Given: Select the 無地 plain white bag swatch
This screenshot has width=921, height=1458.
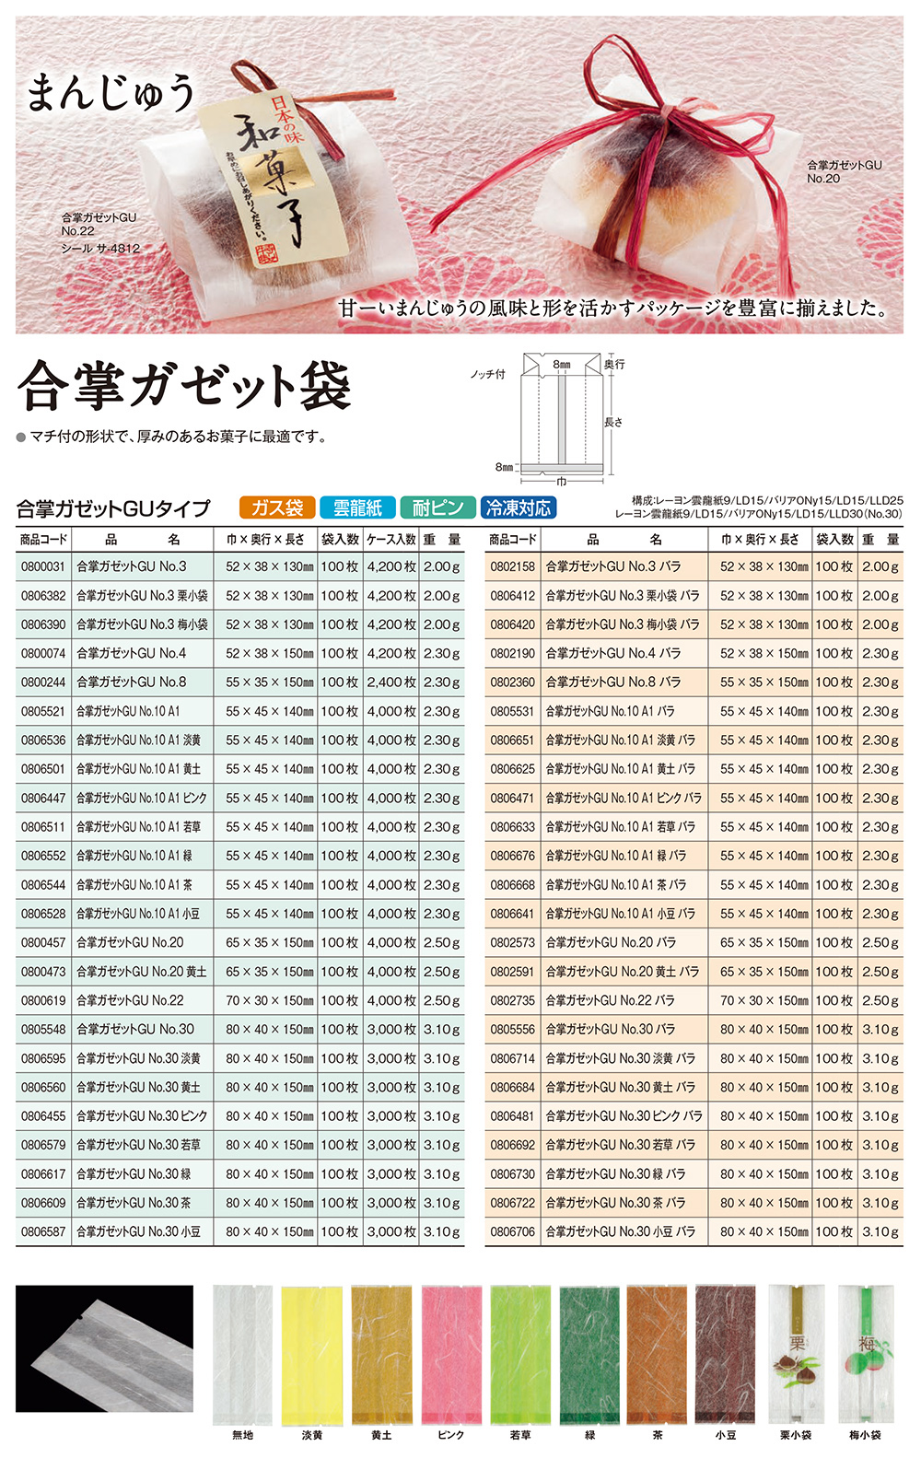Looking at the screenshot, I should (242, 1354).
